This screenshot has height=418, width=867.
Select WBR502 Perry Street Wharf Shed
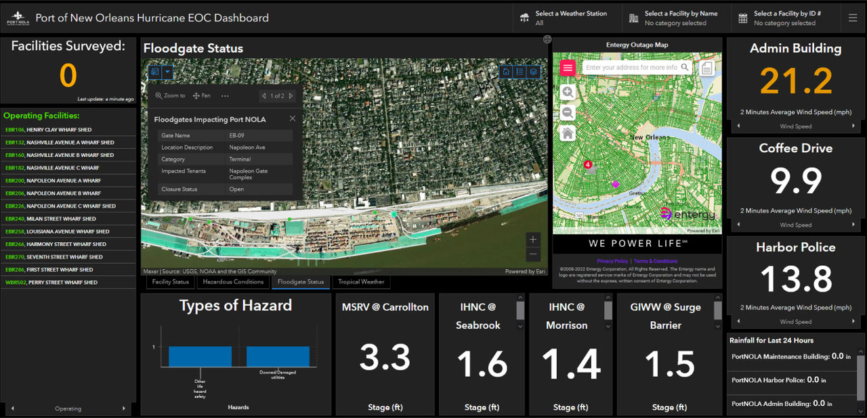tap(68, 283)
